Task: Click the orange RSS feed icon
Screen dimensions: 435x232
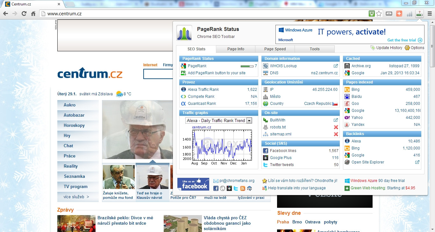Action: (243, 188)
